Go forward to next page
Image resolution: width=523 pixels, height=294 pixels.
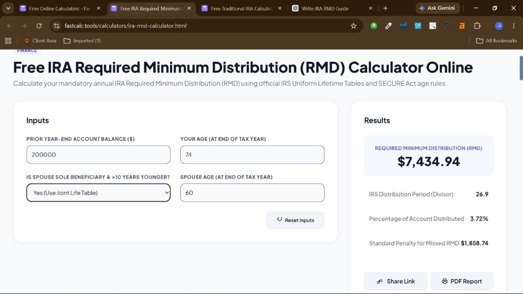click(25, 26)
